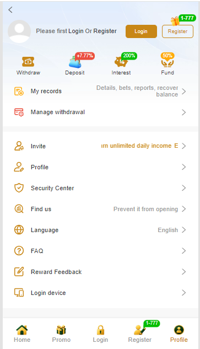This screenshot has width=200, height=349.
Task: Tap the FAQ question mark icon
Action: 19,251
